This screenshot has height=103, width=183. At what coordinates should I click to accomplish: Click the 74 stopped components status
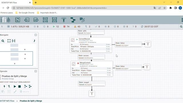(x=66, y=27)
